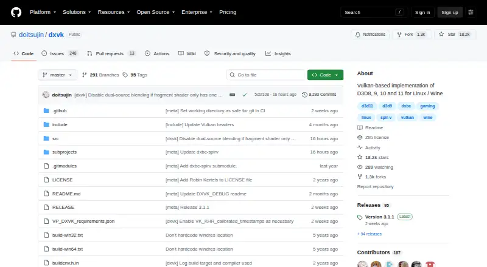Select the d3d11 topic tag

pos(367,106)
